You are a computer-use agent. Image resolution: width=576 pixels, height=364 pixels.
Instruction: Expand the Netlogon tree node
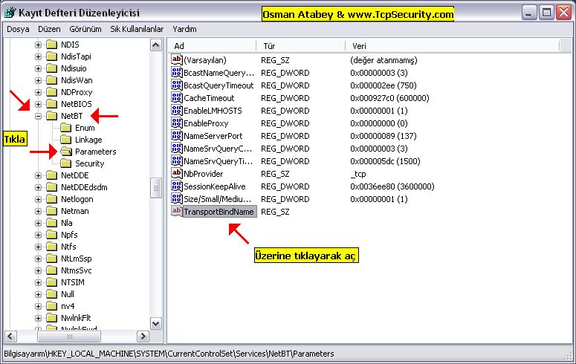(x=38, y=199)
